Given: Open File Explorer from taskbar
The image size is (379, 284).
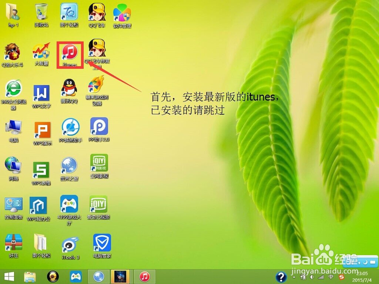Looking at the screenshot, I should [x=30, y=277].
